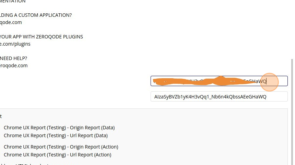Click empty space in the gray report panel
The width and height of the screenshot is (295, 165).
pyautogui.click(x=206, y=141)
